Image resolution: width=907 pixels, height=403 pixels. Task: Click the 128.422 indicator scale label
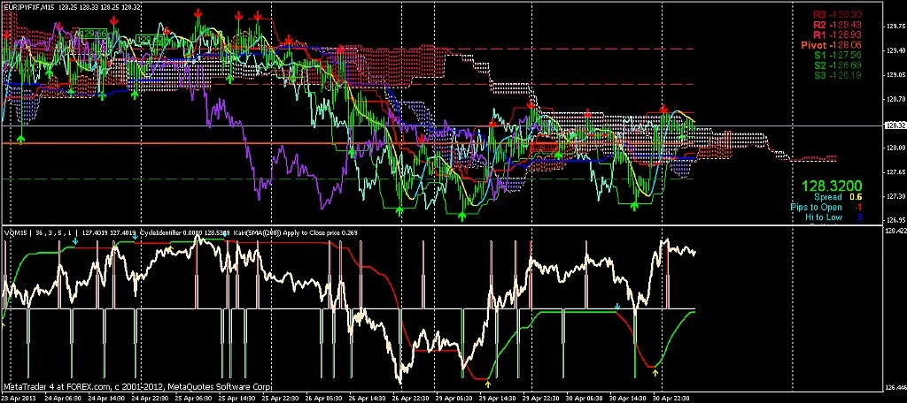[895, 231]
